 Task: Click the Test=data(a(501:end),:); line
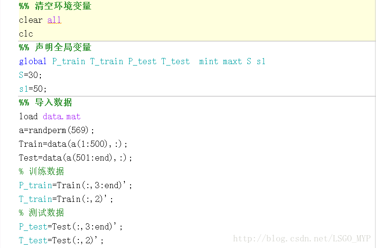75,158
